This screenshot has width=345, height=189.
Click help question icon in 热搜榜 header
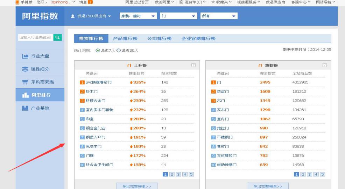point(324,65)
